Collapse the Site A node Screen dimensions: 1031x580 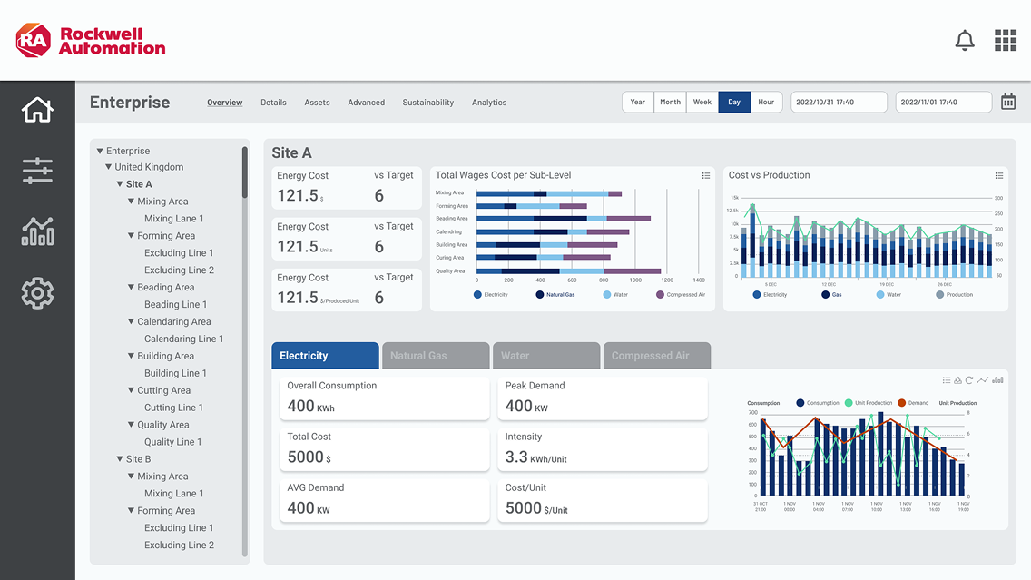[120, 184]
